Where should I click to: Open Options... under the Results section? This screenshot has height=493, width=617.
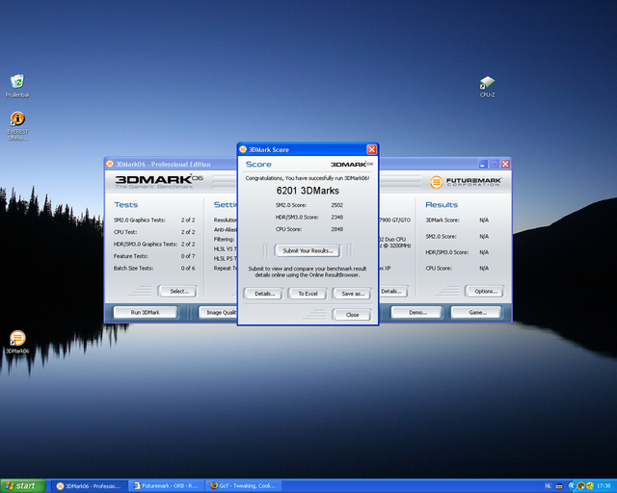(484, 291)
